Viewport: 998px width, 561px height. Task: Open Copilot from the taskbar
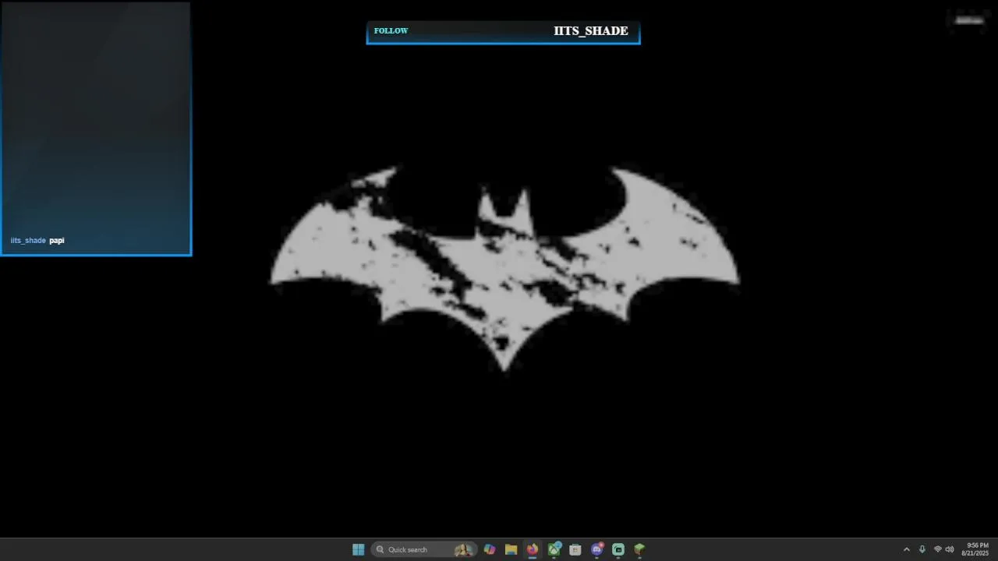490,549
